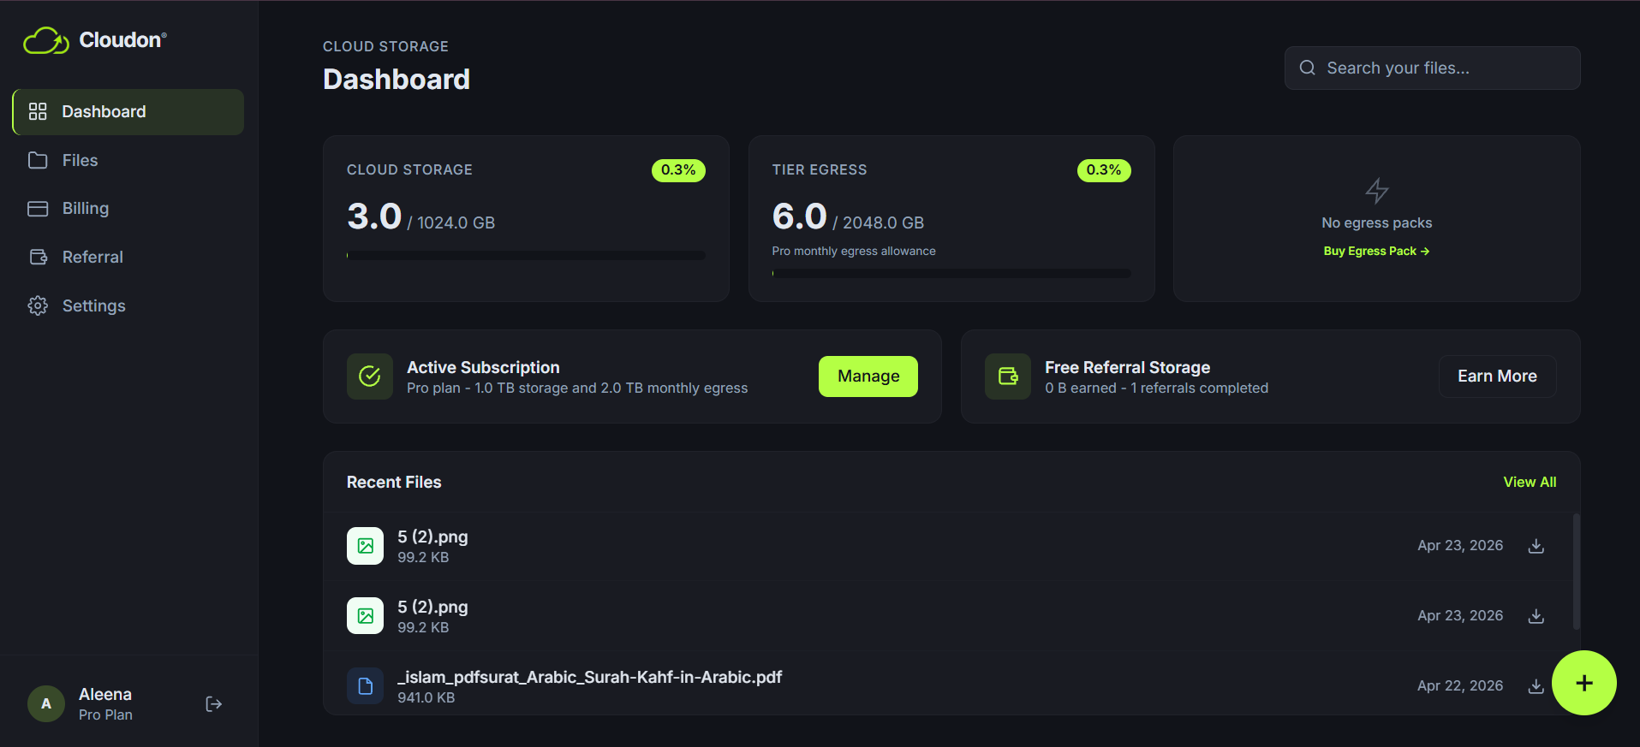Switch to Billing from the sidebar
This screenshot has width=1640, height=747.
(85, 208)
